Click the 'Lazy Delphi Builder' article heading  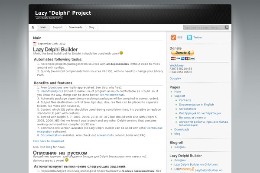coord(55,49)
